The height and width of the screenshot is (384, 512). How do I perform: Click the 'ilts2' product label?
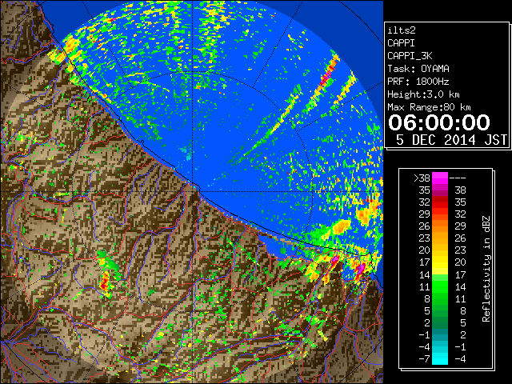(402, 30)
